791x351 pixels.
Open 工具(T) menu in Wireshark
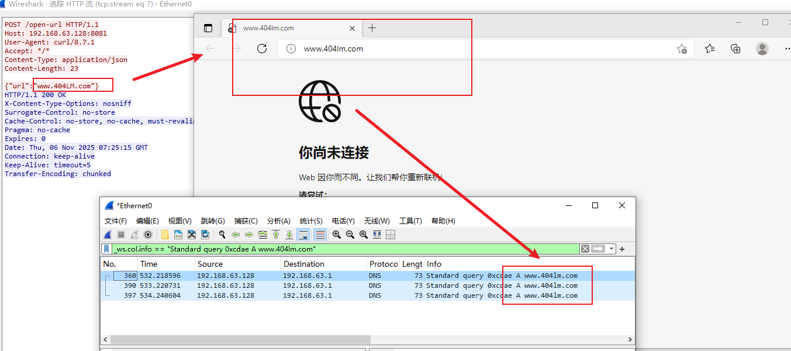point(410,221)
